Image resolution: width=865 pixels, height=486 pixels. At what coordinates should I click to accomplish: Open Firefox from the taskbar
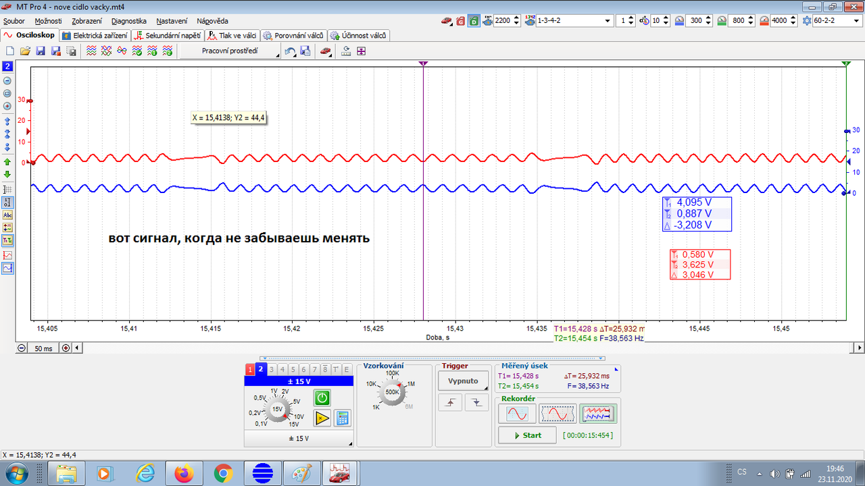pos(183,473)
